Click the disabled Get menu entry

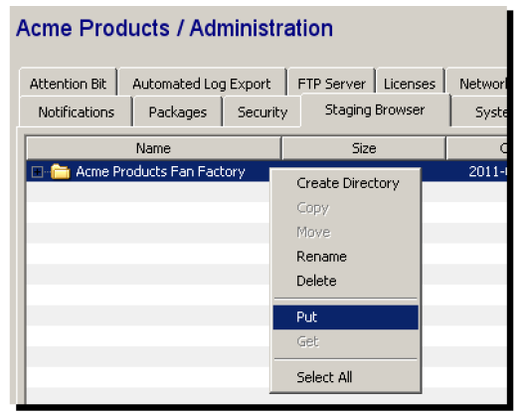346,341
